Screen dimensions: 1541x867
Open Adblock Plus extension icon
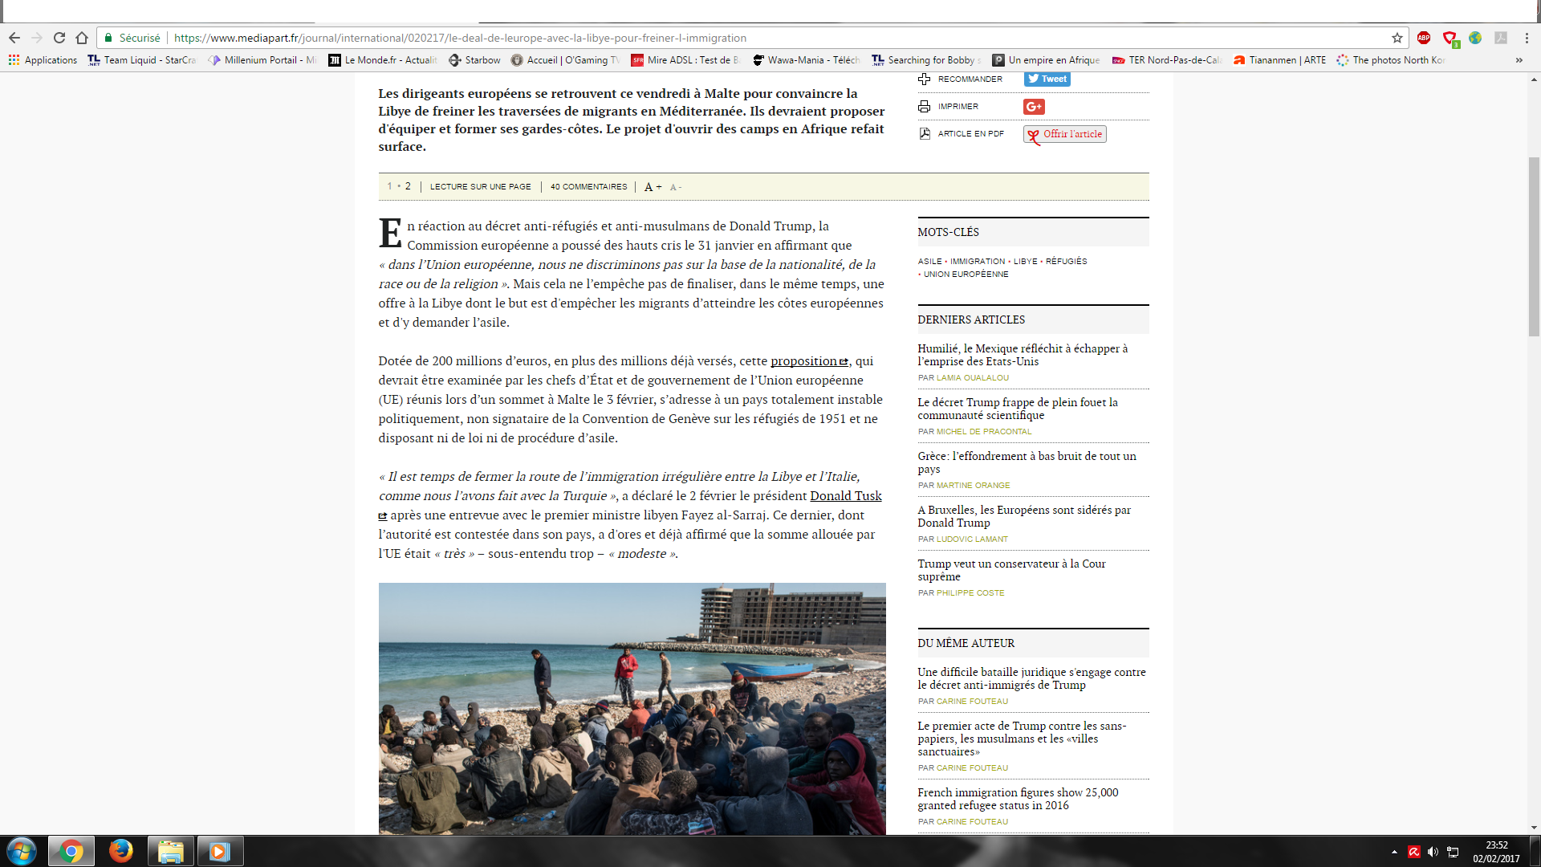tap(1424, 38)
